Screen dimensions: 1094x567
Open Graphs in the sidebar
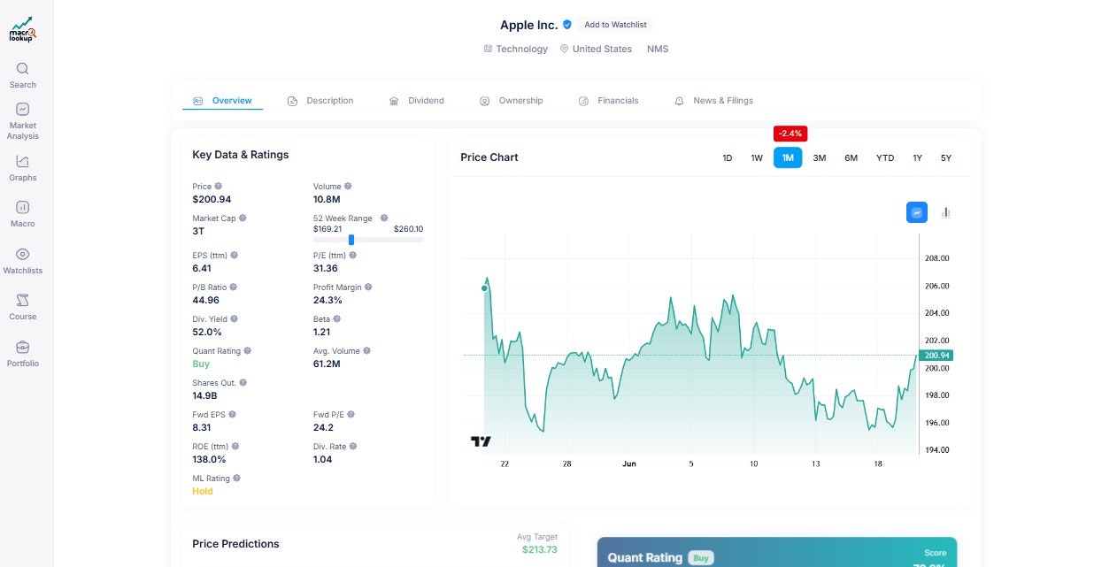pos(23,168)
